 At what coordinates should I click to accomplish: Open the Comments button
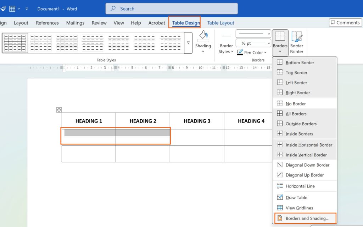(x=345, y=23)
